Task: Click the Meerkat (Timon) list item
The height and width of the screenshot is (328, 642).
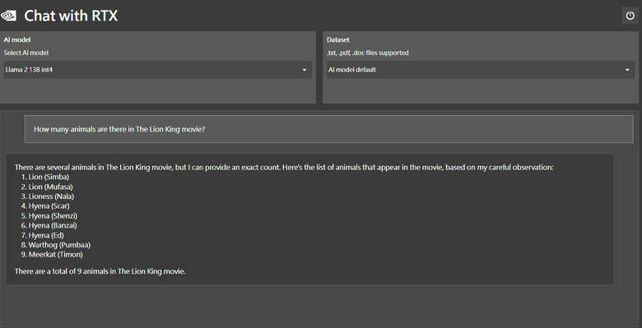Action: [52, 254]
